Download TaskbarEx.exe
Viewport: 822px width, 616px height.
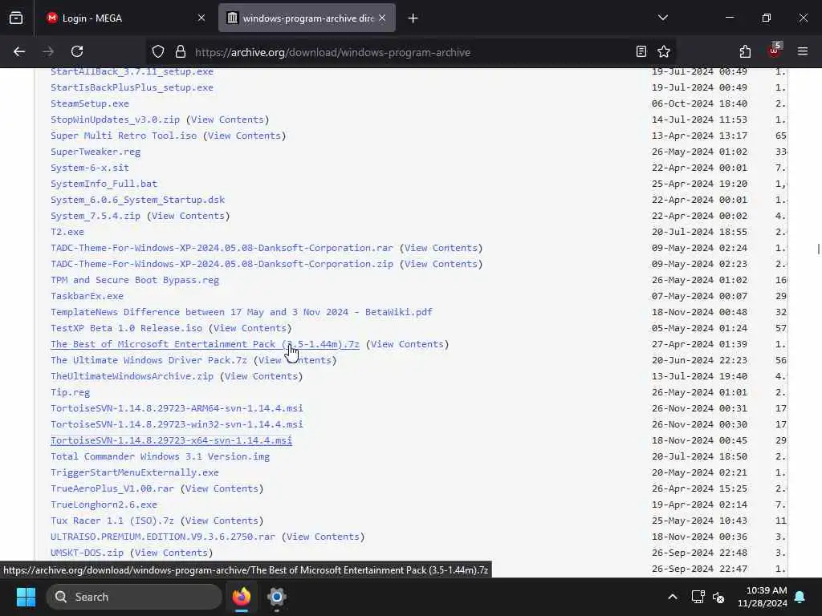(87, 296)
